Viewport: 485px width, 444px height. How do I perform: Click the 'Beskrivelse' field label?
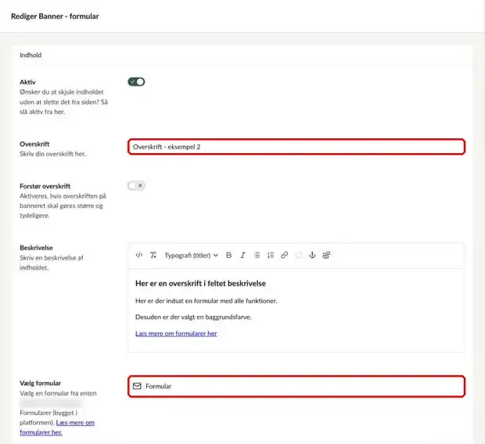(x=36, y=248)
